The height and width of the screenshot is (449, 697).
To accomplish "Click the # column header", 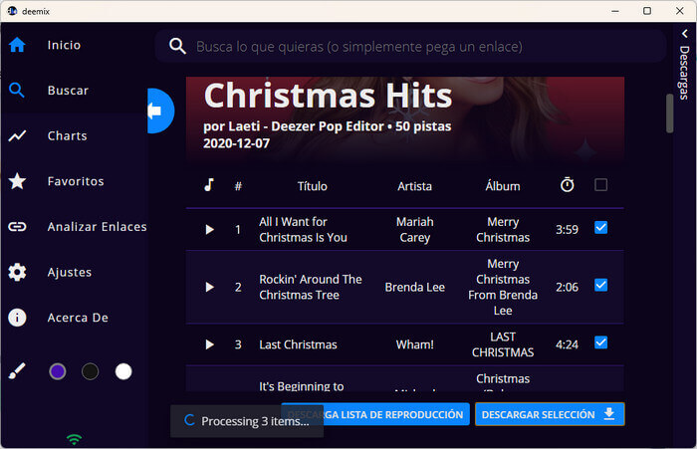I will 238,186.
